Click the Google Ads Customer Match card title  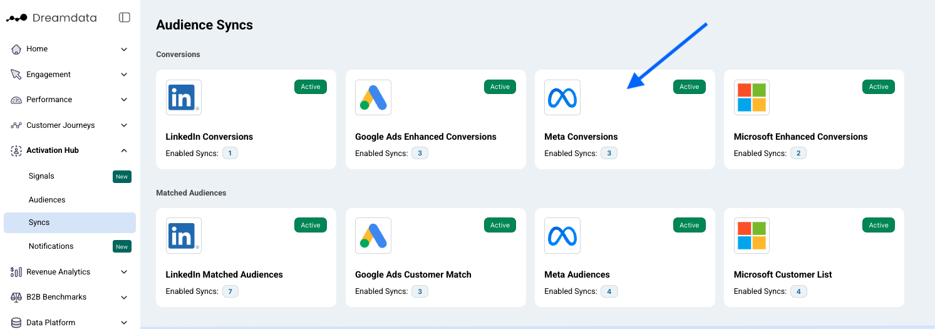click(x=413, y=274)
